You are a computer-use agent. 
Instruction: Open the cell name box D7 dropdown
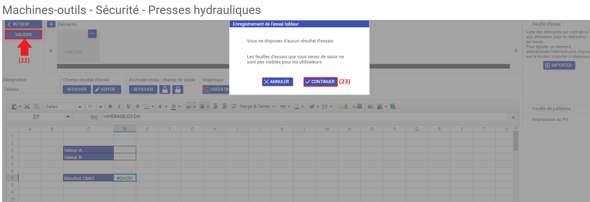click(68, 117)
